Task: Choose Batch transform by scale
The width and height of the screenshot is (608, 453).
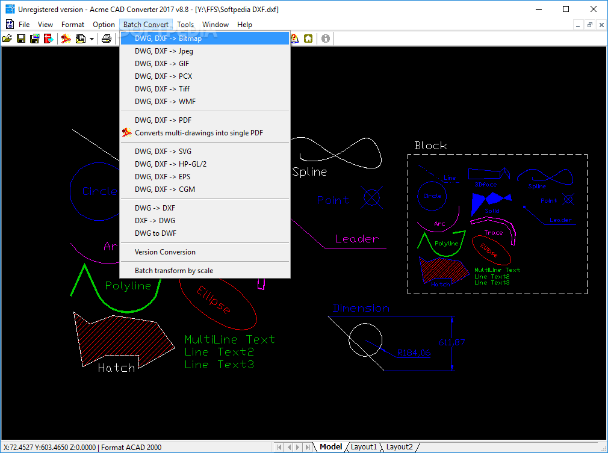Action: [x=205, y=271]
